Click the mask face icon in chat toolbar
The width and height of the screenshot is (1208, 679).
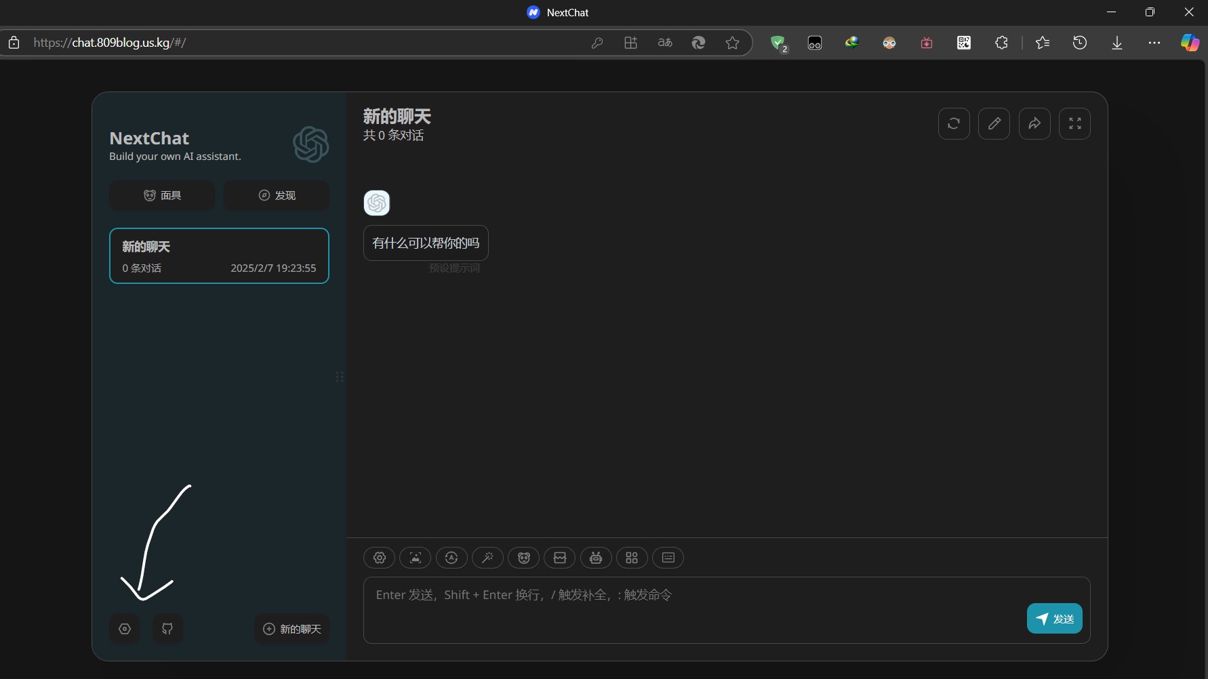(524, 558)
